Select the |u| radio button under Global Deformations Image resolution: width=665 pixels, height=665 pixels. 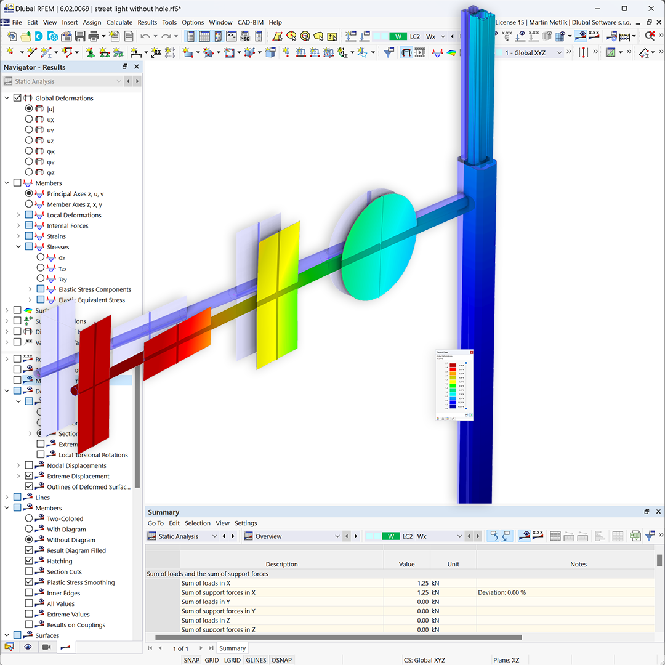click(x=28, y=108)
